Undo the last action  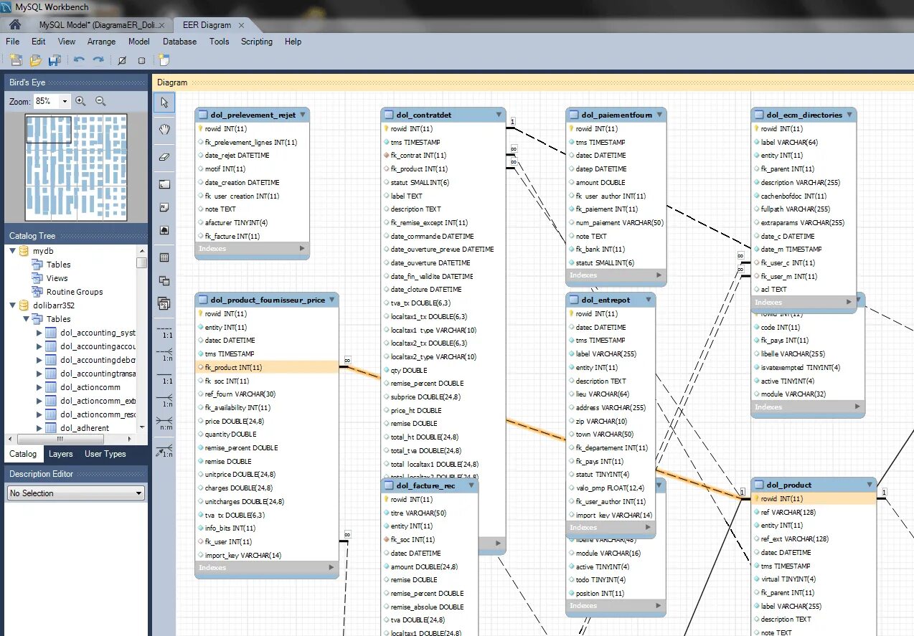pyautogui.click(x=79, y=60)
